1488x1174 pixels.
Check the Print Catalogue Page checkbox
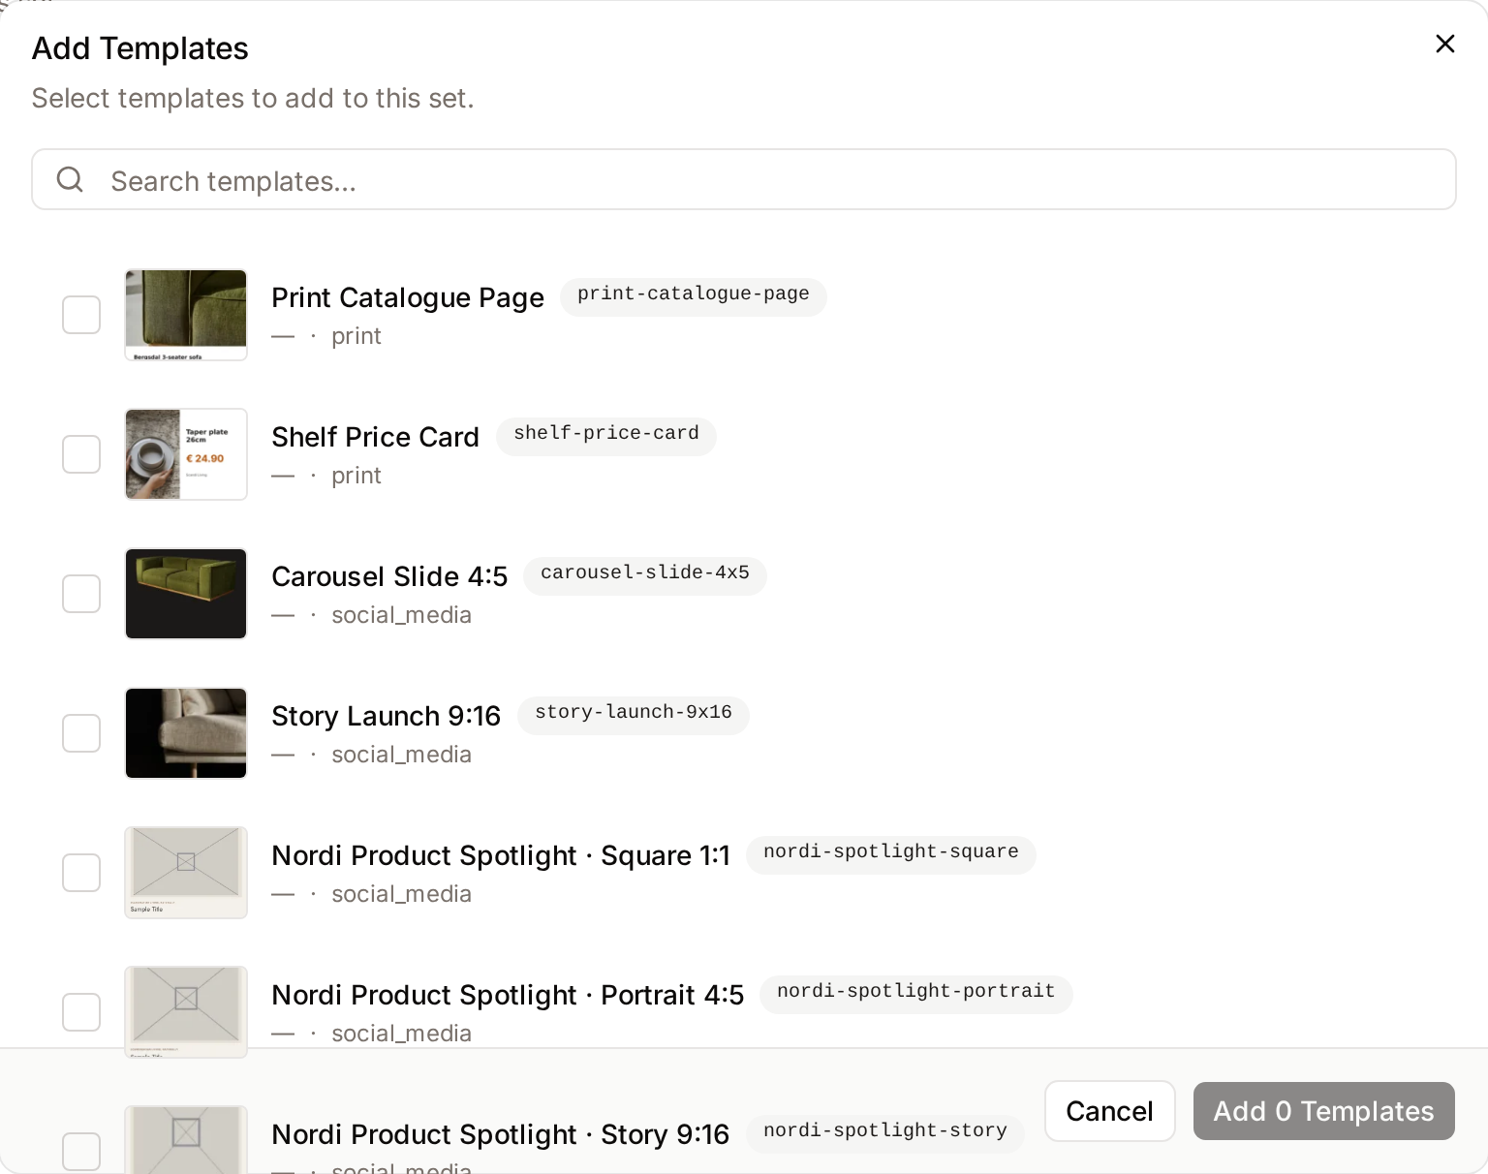(x=81, y=315)
